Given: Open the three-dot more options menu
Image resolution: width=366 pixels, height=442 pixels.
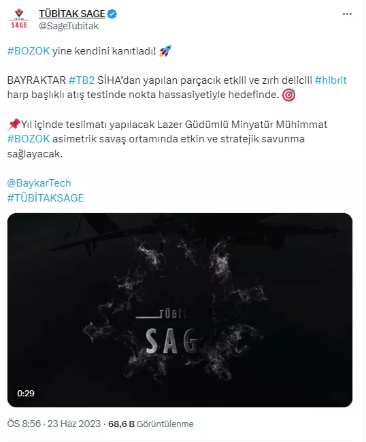Looking at the screenshot, I should 347,14.
